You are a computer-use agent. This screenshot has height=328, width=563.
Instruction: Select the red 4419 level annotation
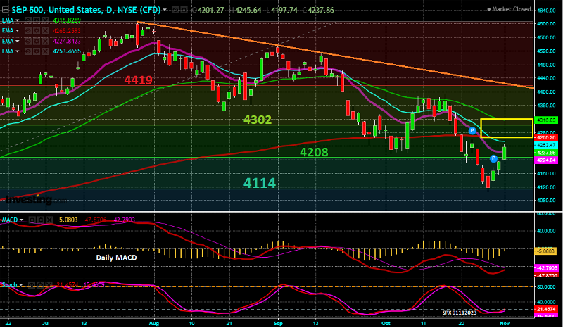pyautogui.click(x=138, y=80)
